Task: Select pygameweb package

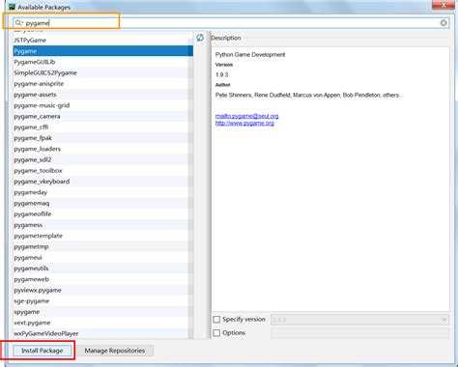Action: [103, 279]
